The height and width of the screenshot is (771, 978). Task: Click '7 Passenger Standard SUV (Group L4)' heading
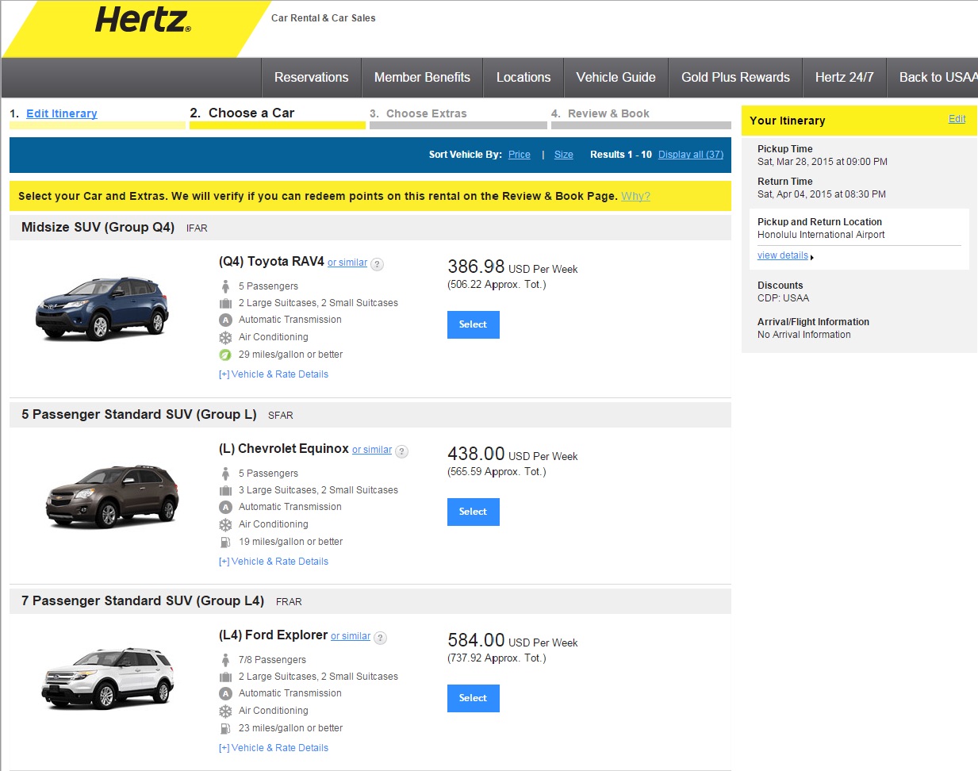[x=143, y=601]
